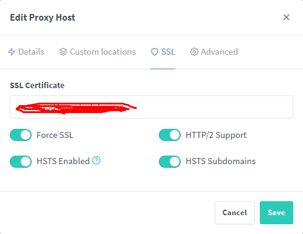This screenshot has width=303, height=234.
Task: Click the HSTS Subdomains text label
Action: (221, 161)
